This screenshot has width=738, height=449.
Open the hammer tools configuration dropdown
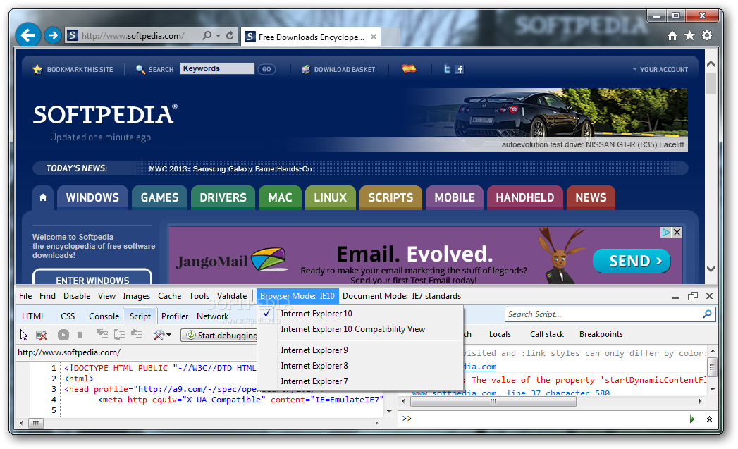[162, 335]
